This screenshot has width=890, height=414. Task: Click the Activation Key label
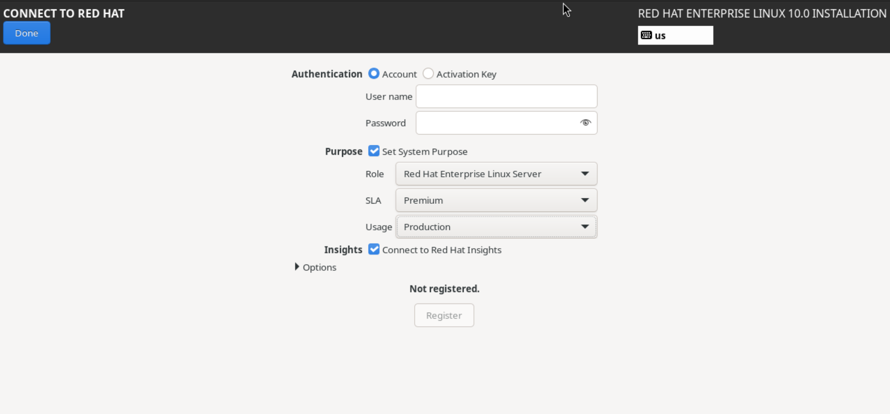466,74
